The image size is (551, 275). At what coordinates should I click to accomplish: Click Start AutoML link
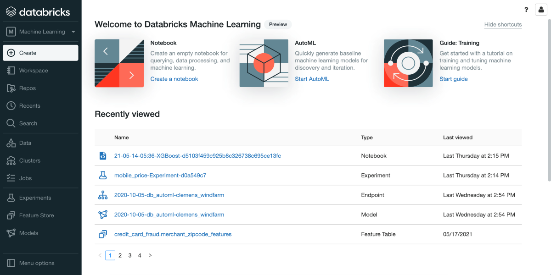[x=312, y=79]
